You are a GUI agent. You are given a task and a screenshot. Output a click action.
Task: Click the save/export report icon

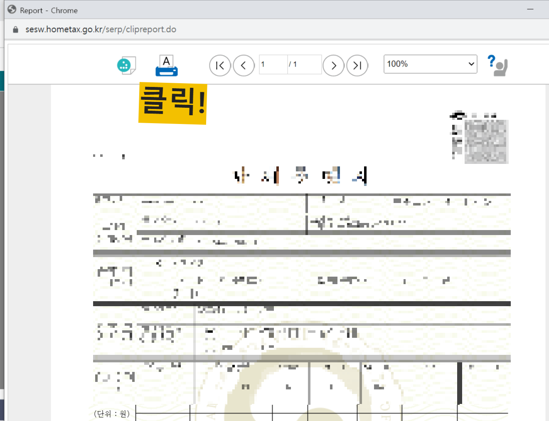click(126, 65)
